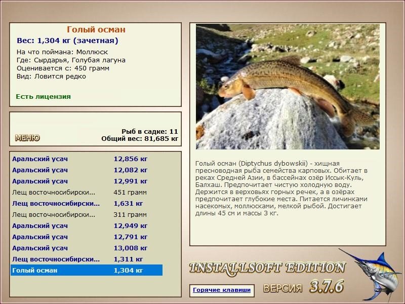Click the Вид: Ловится редко line

point(51,77)
